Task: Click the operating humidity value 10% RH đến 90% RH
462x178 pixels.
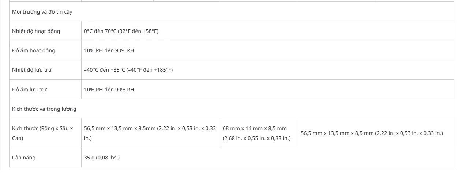Action: (x=109, y=50)
